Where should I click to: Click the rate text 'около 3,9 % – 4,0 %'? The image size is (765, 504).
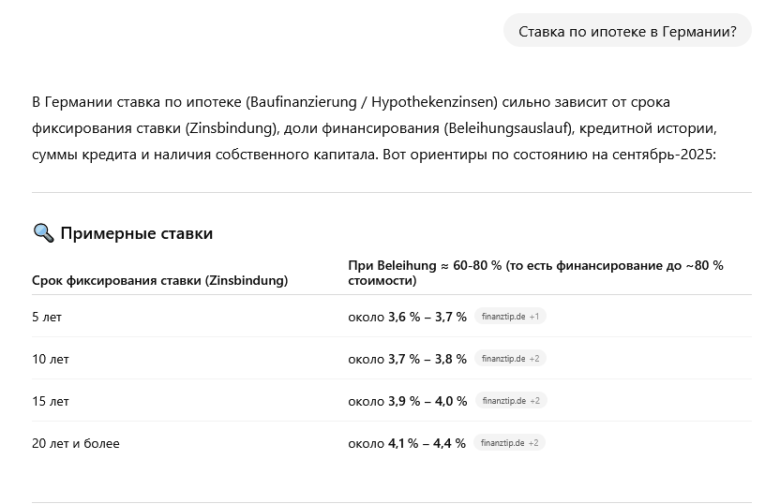407,401
